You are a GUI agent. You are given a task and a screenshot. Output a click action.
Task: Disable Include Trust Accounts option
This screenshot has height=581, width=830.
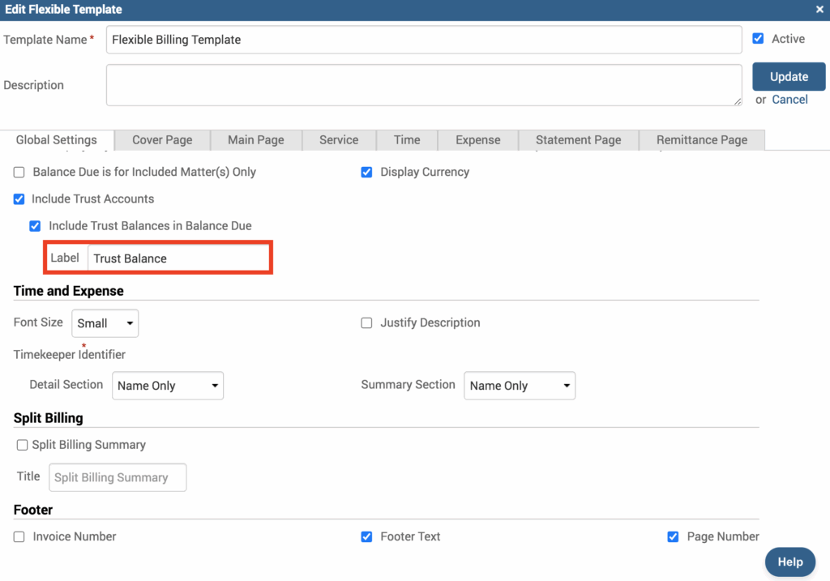19,199
